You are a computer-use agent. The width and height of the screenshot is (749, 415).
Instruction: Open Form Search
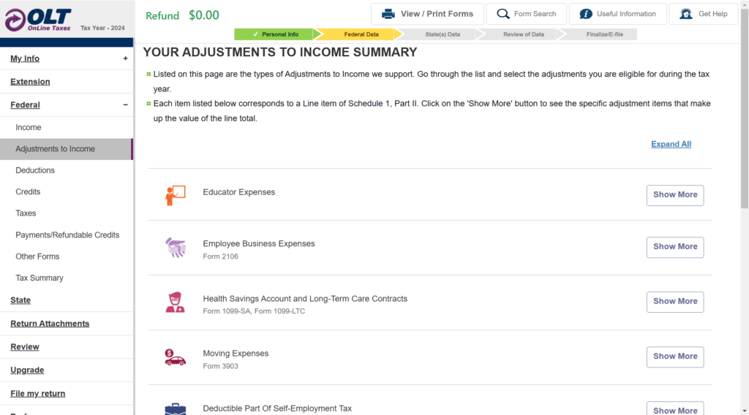point(527,14)
